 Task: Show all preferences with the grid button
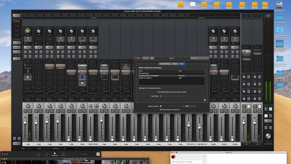click(x=152, y=58)
